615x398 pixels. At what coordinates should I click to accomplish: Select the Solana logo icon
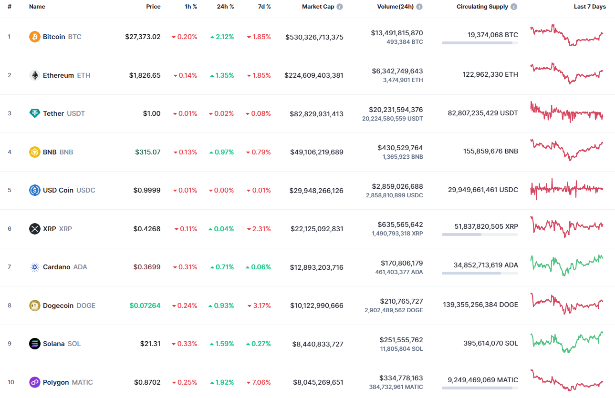[x=33, y=343]
